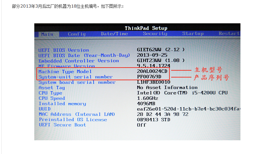Open the BIOS screenshot image

click(x=137, y=82)
